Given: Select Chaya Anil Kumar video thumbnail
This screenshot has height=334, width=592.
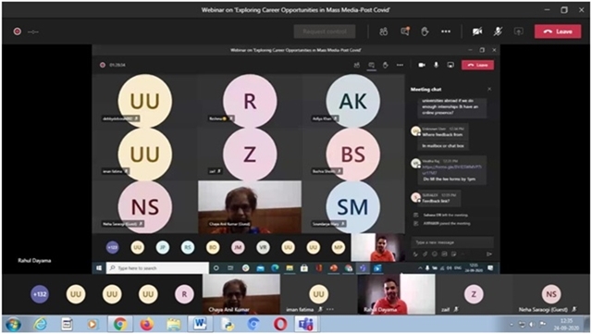Looking at the screenshot, I should pyautogui.click(x=241, y=294).
